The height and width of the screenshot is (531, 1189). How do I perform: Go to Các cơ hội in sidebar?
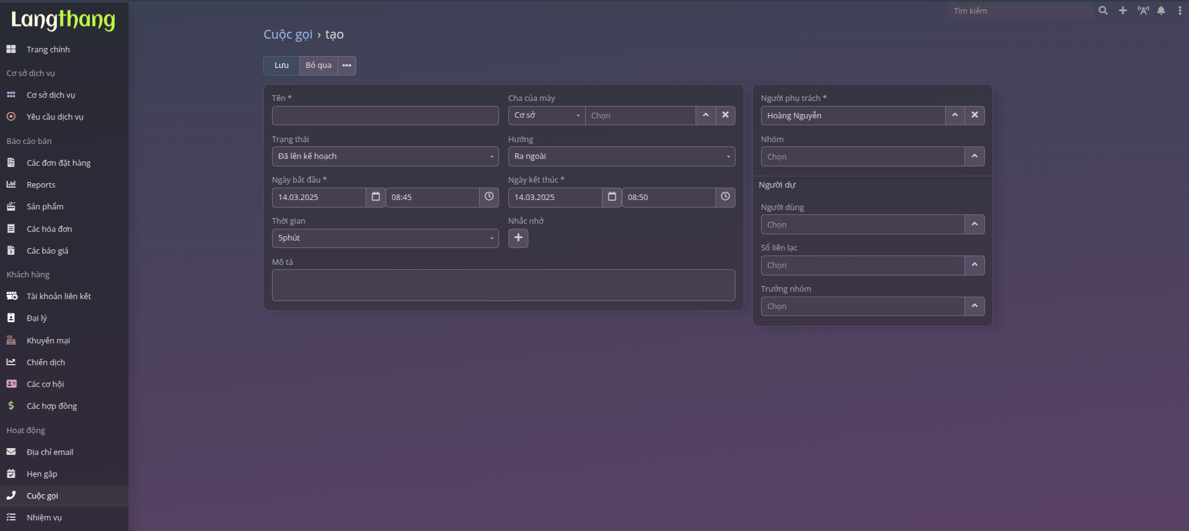(x=45, y=384)
